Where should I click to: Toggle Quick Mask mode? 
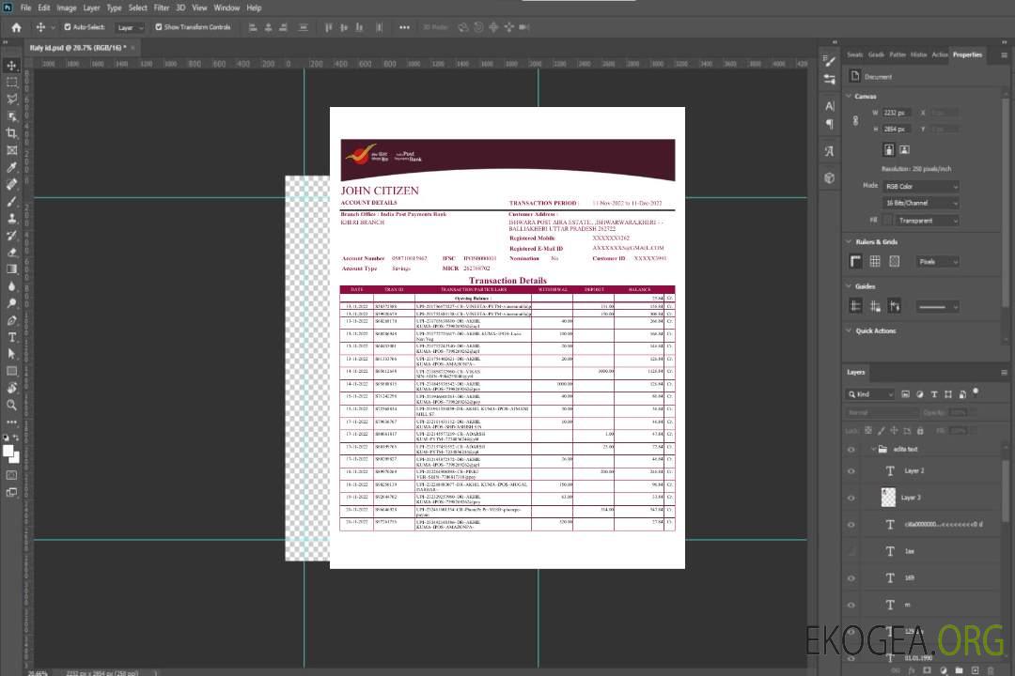click(x=11, y=475)
